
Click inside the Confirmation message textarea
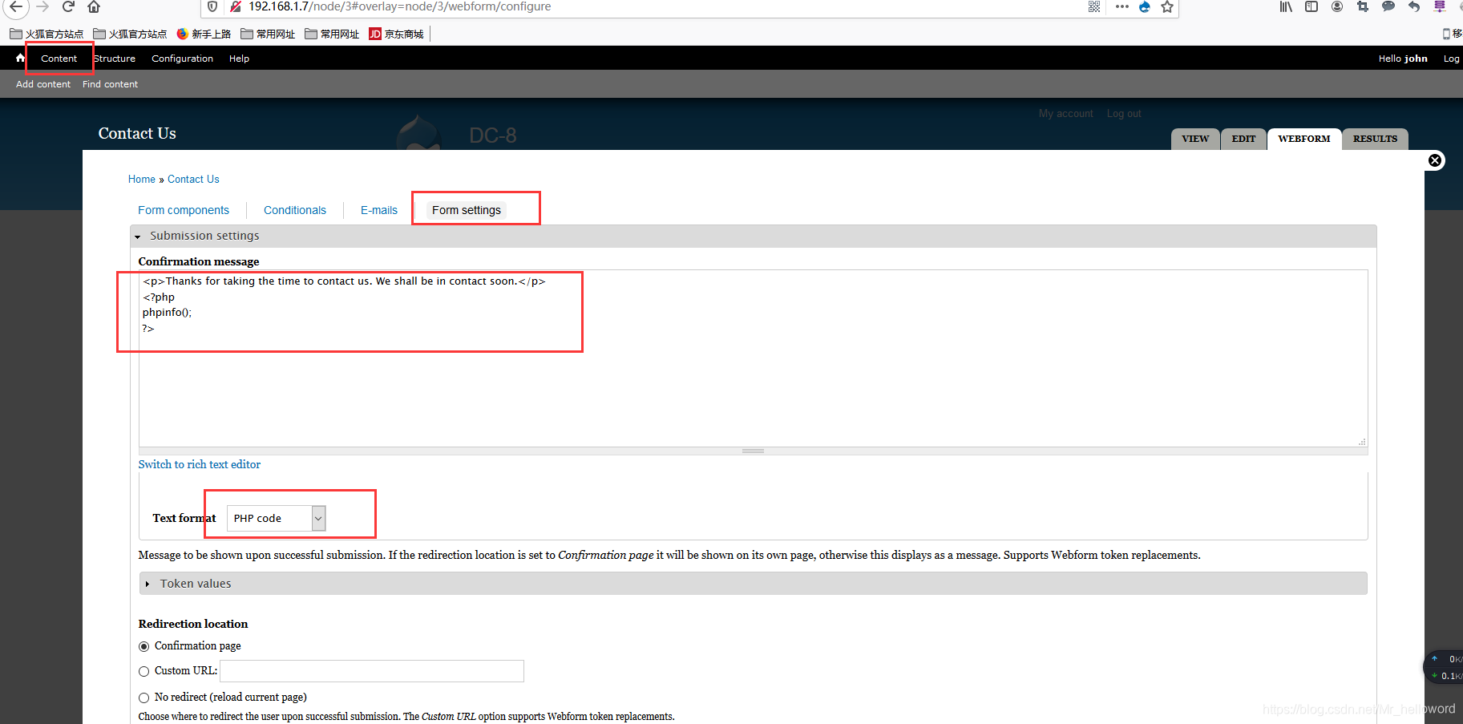753,358
